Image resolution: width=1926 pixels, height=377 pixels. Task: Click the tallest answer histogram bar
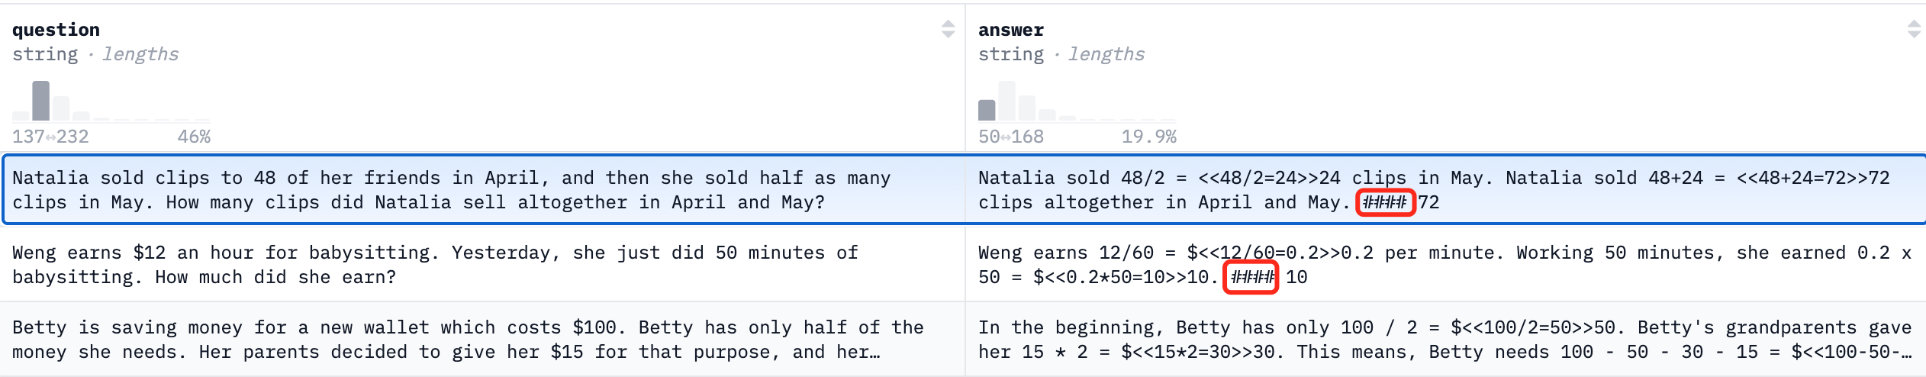click(1006, 101)
